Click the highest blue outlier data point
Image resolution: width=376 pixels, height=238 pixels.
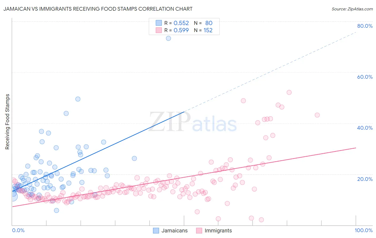click(x=168, y=38)
